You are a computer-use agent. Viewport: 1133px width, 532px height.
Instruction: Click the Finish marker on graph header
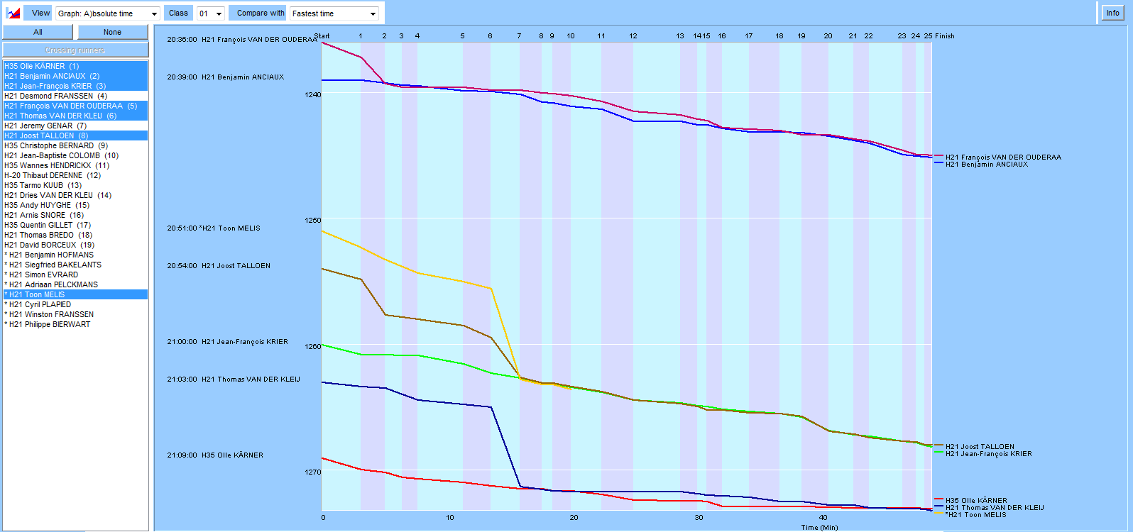tap(945, 35)
